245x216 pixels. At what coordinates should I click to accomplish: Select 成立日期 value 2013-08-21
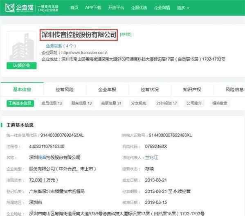(x=156, y=180)
